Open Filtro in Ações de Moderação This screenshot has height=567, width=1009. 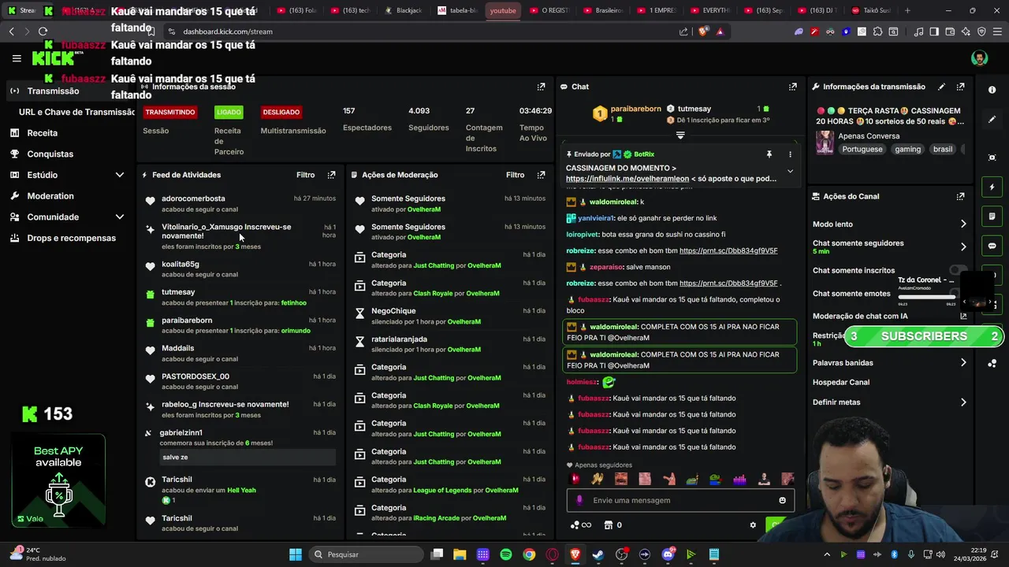click(x=515, y=175)
